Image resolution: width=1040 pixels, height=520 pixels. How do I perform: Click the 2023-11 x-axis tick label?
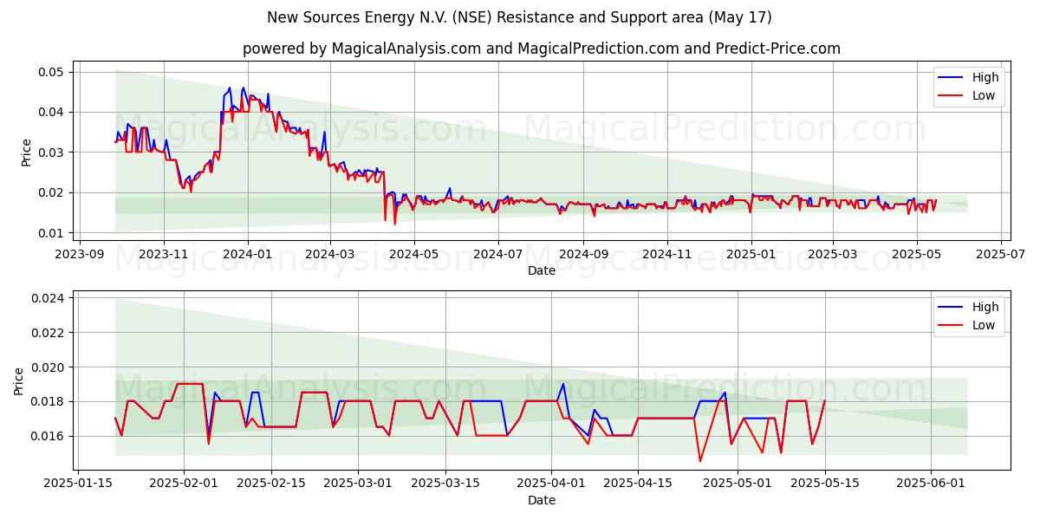click(x=164, y=254)
